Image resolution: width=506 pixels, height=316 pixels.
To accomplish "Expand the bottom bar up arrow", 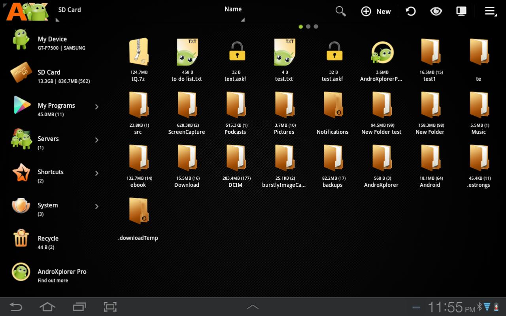I will 253,307.
